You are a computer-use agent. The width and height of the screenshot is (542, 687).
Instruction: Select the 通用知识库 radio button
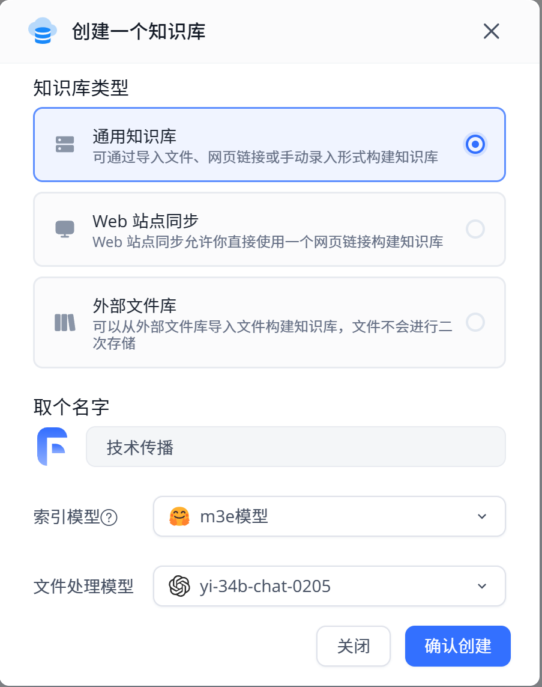coord(475,144)
